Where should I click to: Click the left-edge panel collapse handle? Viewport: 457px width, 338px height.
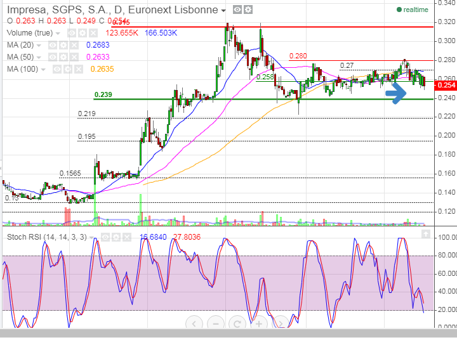[1, 168]
